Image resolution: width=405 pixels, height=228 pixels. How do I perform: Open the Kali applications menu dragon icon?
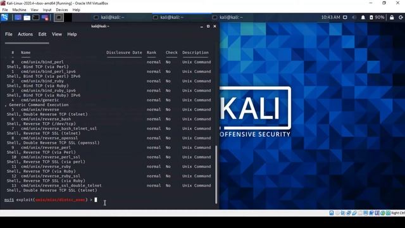4,17
